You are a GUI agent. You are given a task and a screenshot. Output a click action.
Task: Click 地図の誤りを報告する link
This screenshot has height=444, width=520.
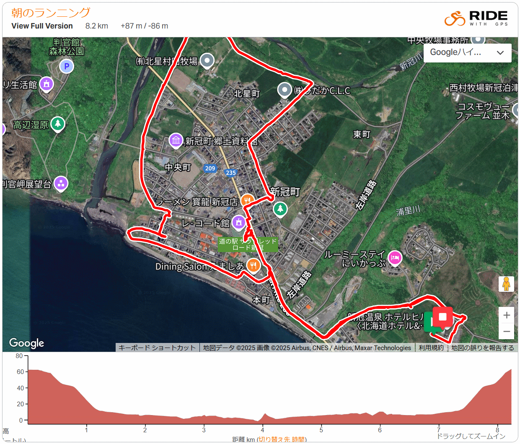tap(482, 348)
